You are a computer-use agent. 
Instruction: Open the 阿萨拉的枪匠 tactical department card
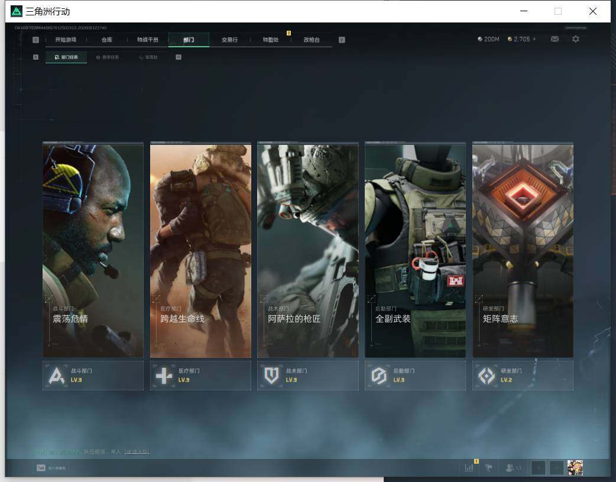308,250
